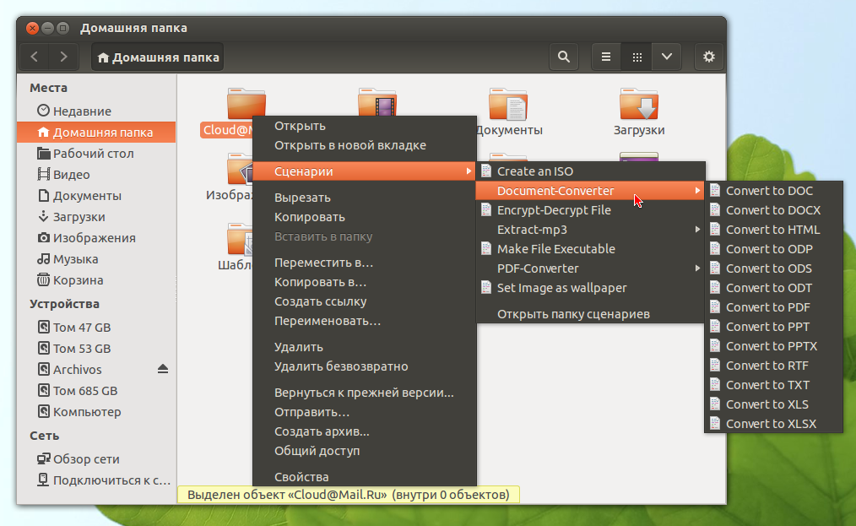Go forward with the right arrow button
Screen dimensions: 856x526
[x=63, y=57]
